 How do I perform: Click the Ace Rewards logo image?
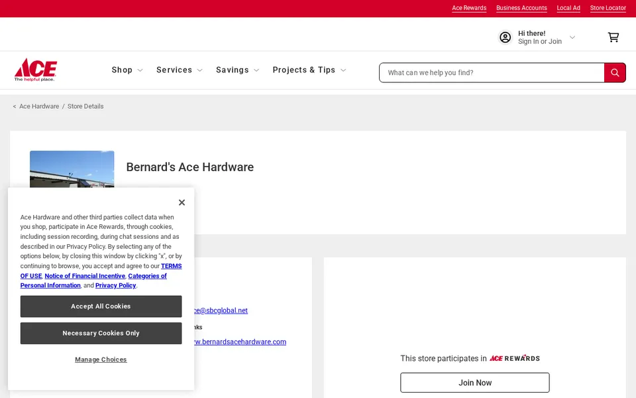(x=514, y=358)
